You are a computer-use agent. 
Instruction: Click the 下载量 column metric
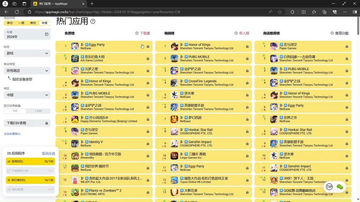click(145, 33)
